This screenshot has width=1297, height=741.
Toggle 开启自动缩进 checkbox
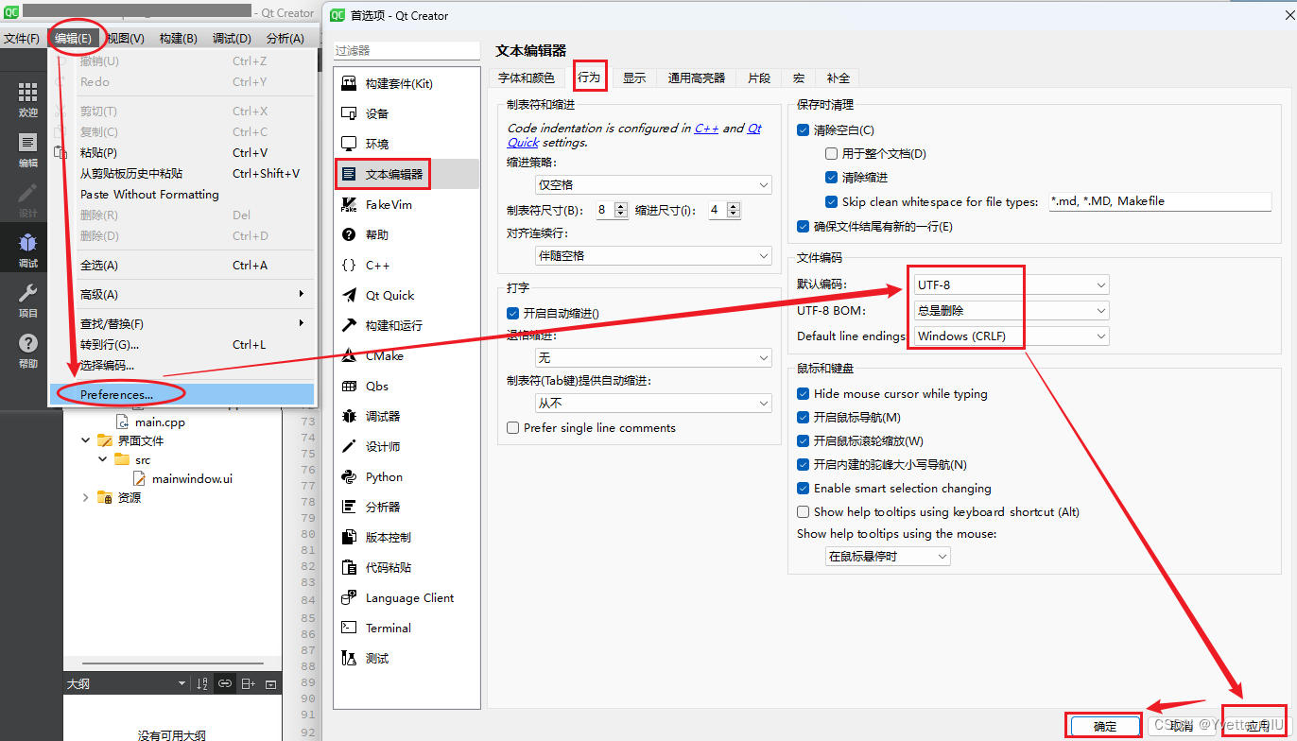pos(513,313)
